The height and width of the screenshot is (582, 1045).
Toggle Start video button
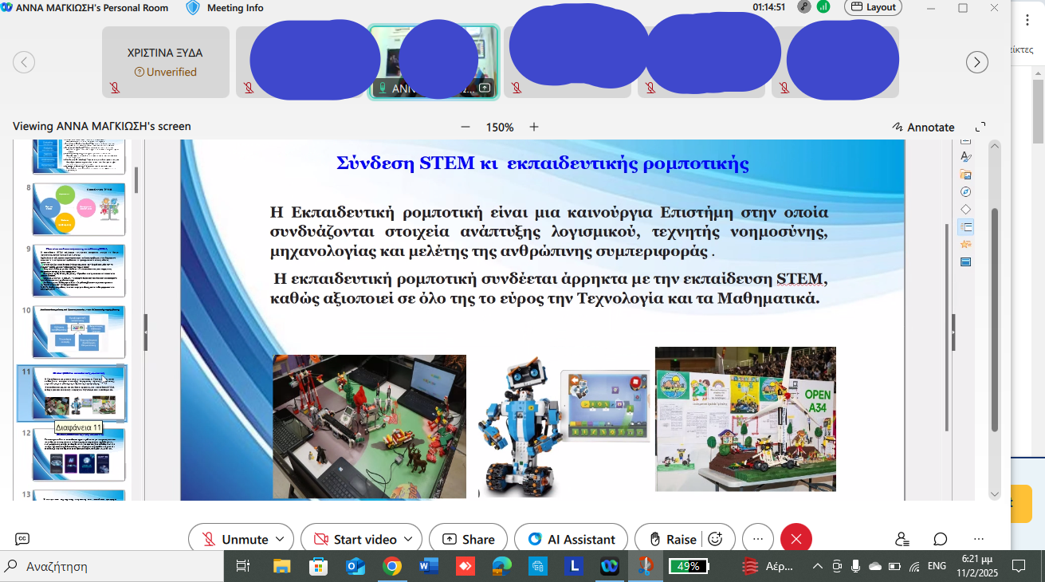(x=356, y=539)
